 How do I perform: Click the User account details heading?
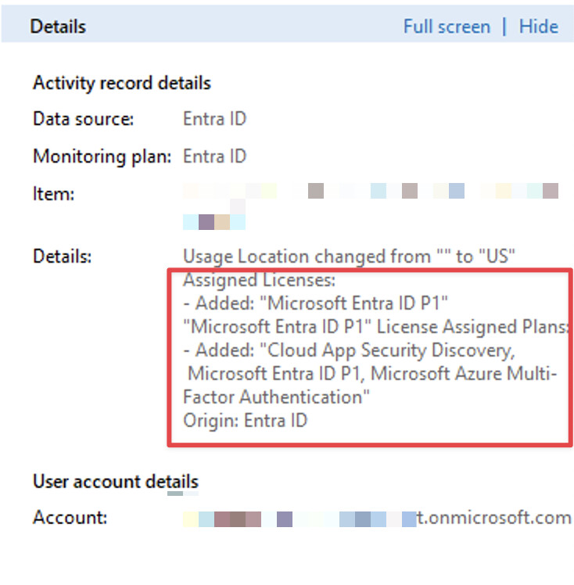[115, 482]
